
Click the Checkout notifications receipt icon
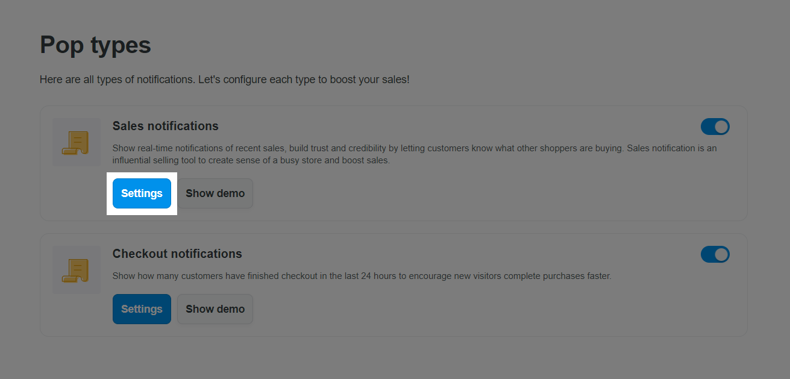[76, 270]
